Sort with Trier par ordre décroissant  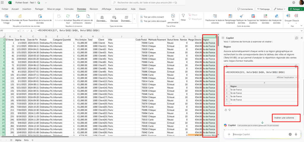tap(153, 21)
